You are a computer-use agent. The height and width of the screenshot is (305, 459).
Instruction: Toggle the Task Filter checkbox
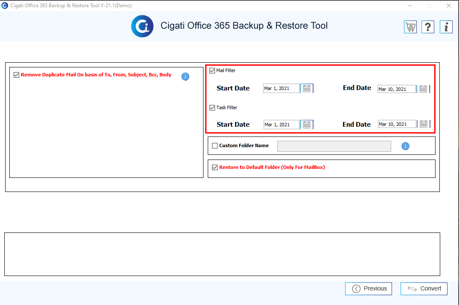[212, 108]
